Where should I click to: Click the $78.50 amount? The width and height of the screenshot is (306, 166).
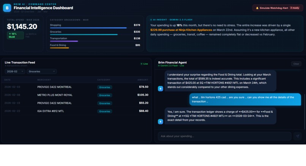tap(144, 87)
